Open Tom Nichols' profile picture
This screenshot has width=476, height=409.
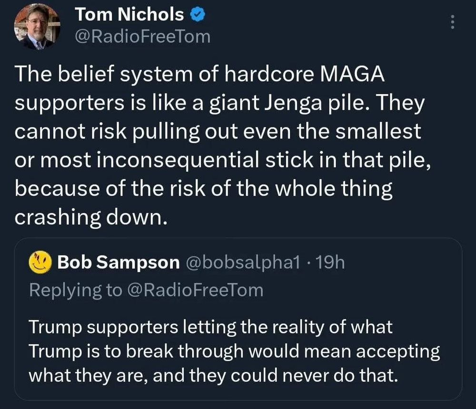(37, 26)
